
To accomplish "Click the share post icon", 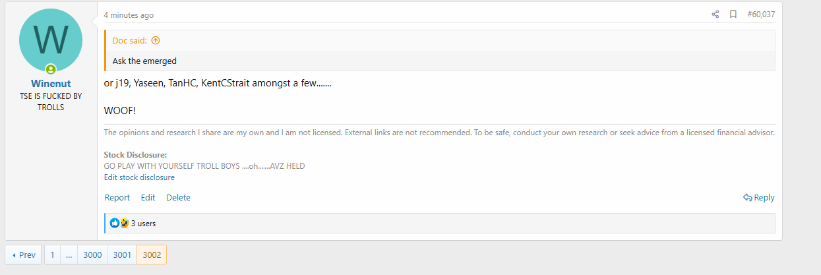I will pos(715,14).
